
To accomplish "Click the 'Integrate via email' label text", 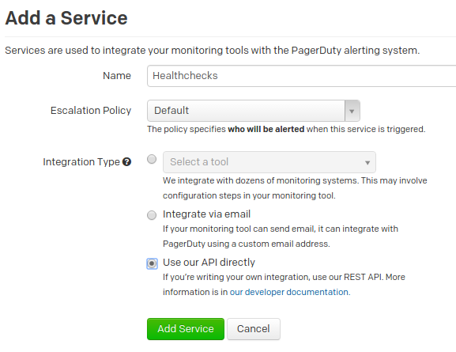I will (206, 214).
